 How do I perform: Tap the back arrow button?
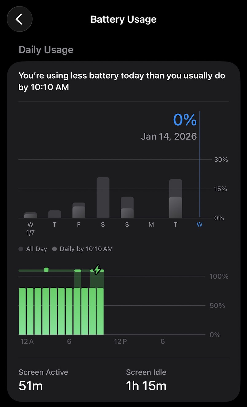(x=19, y=19)
